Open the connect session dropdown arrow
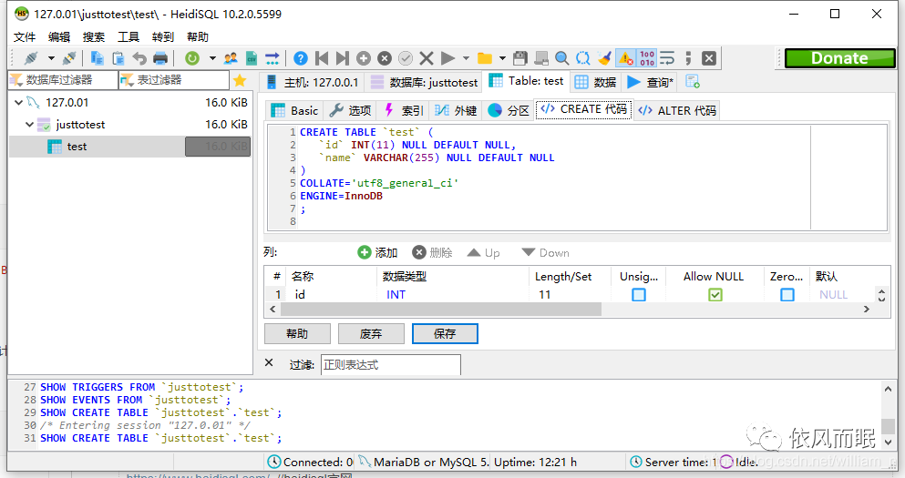This screenshot has height=478, width=905. coord(51,58)
